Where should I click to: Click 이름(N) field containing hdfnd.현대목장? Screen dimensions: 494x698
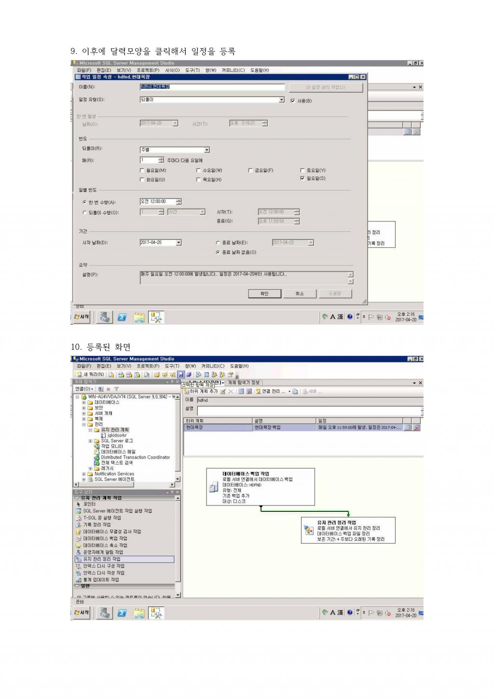pyautogui.click(x=212, y=87)
